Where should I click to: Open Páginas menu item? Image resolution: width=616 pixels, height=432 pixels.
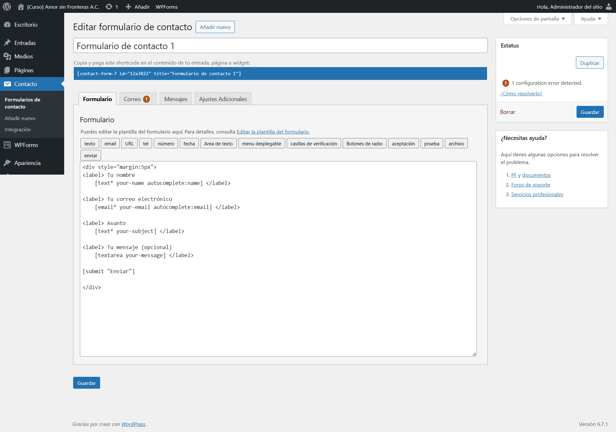[24, 70]
